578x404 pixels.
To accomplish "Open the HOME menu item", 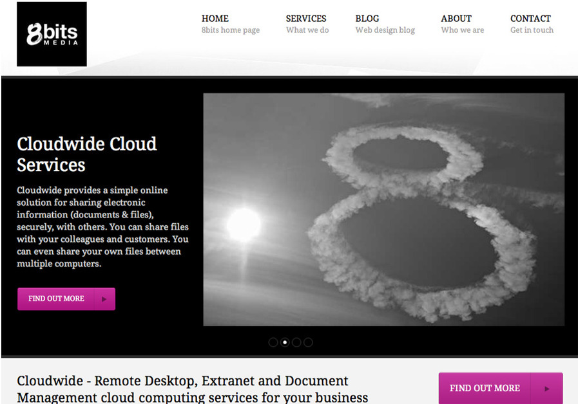I will [x=215, y=19].
